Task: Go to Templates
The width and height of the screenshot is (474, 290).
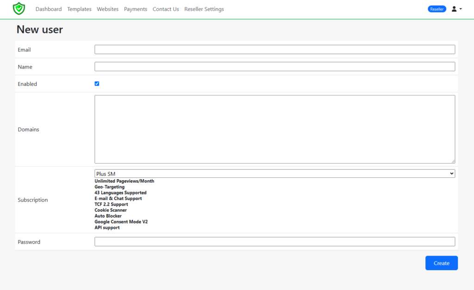Action: click(79, 9)
